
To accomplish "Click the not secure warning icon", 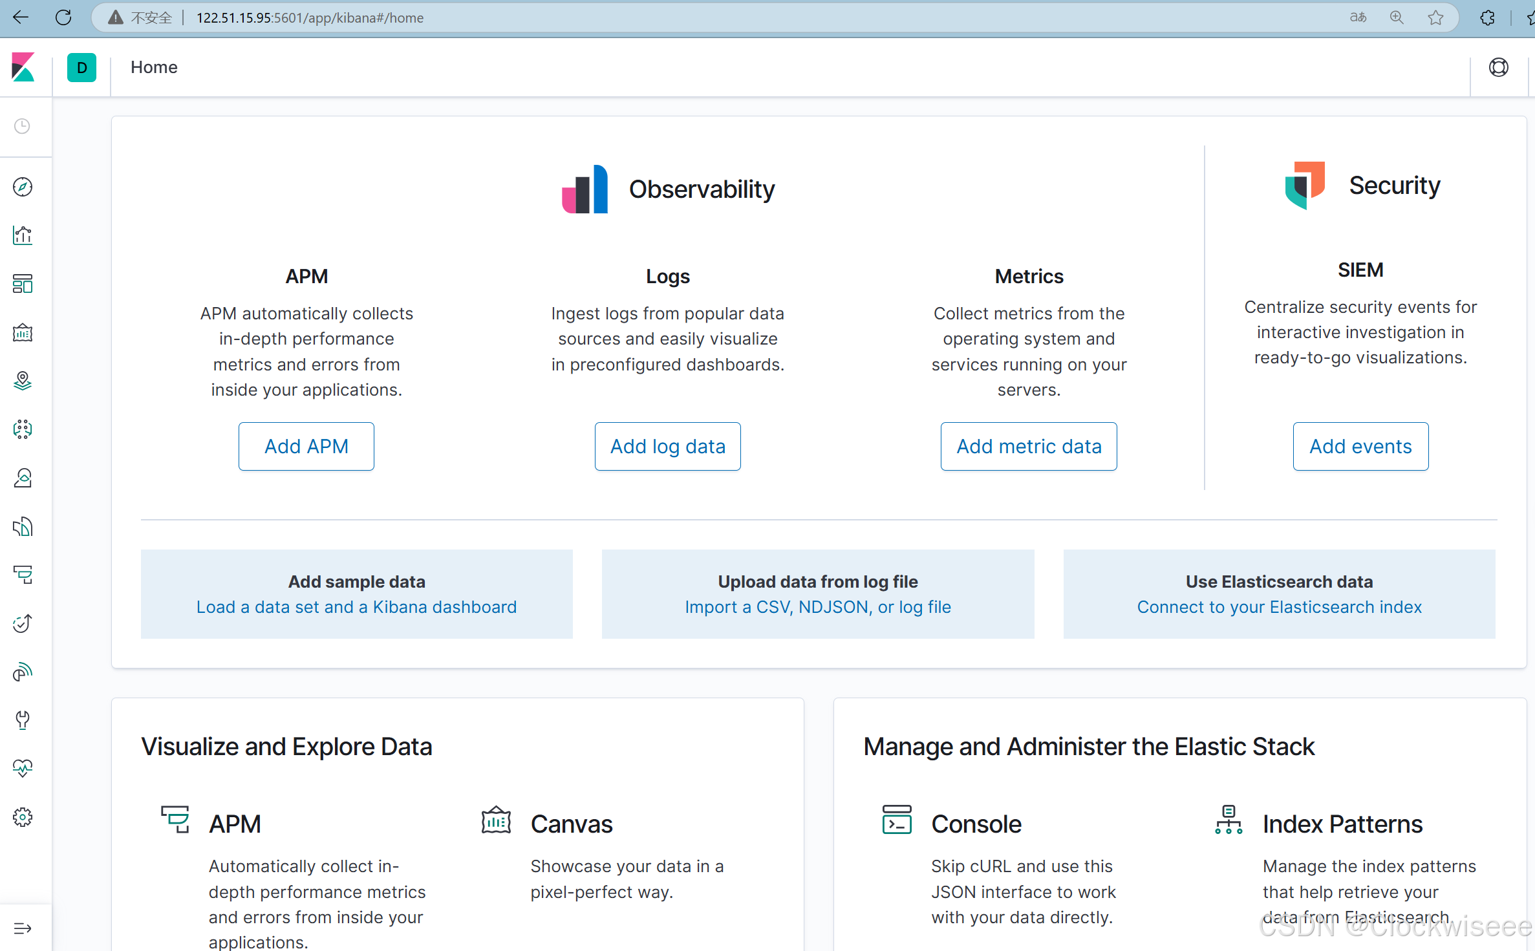I will 115,17.
